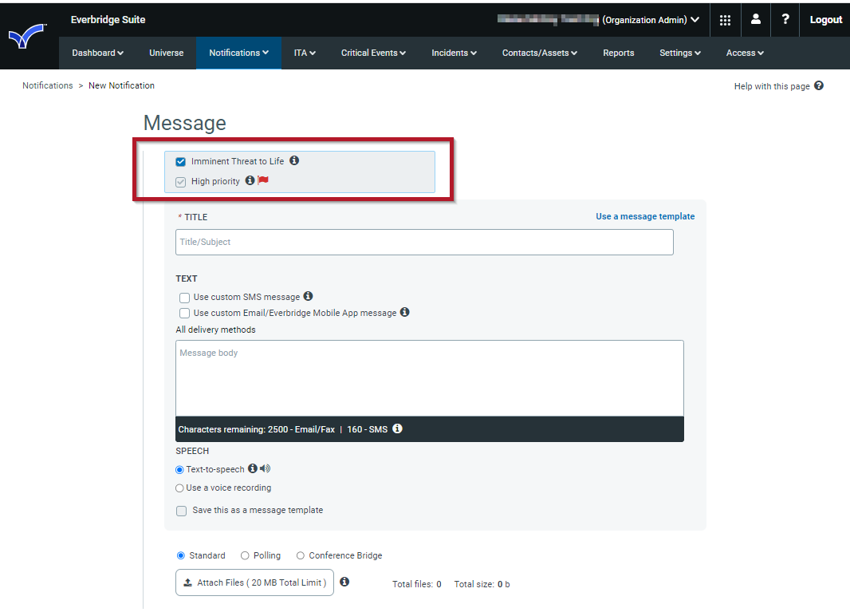Expand the Settings dropdown menu
This screenshot has width=850, height=616.
click(x=680, y=53)
